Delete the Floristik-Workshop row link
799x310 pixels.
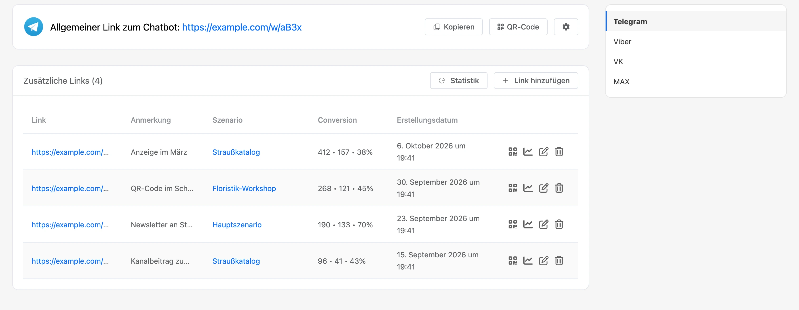[559, 188]
